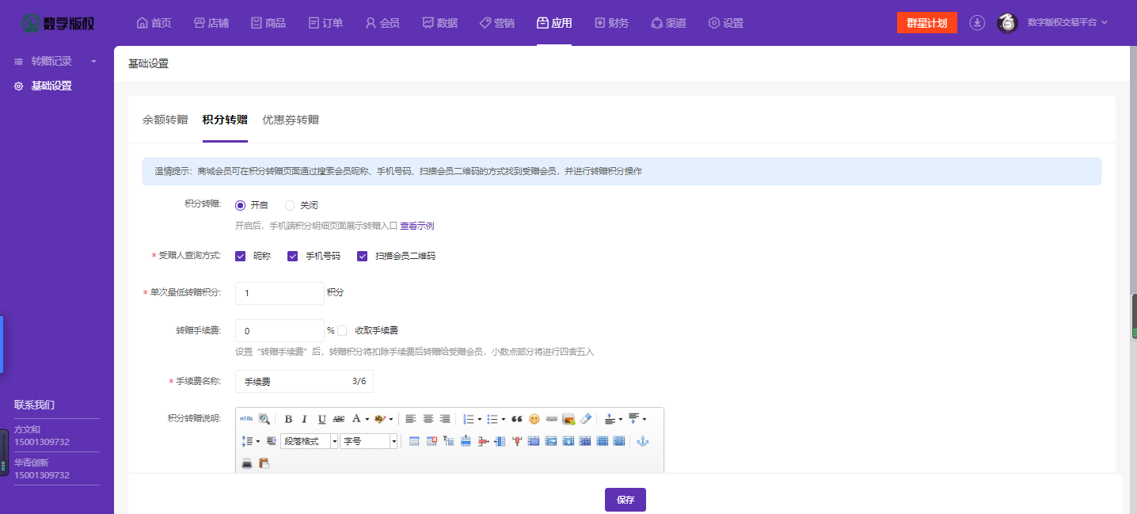Insert image in editor
The height and width of the screenshot is (514, 1137).
pos(568,419)
